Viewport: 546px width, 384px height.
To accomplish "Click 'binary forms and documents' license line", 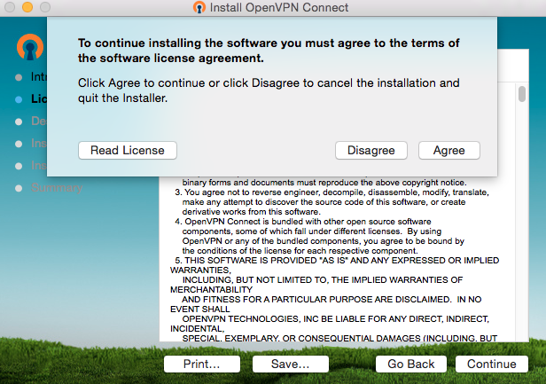I will click(324, 182).
